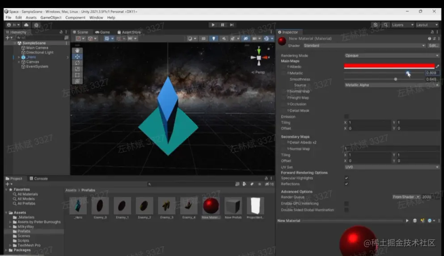Open the Shader Standard dropdown
Image resolution: width=444 pixels, height=256 pixels.
(364, 46)
